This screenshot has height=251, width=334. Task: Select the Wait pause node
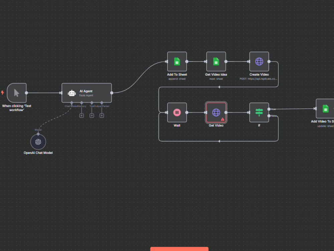tap(177, 112)
